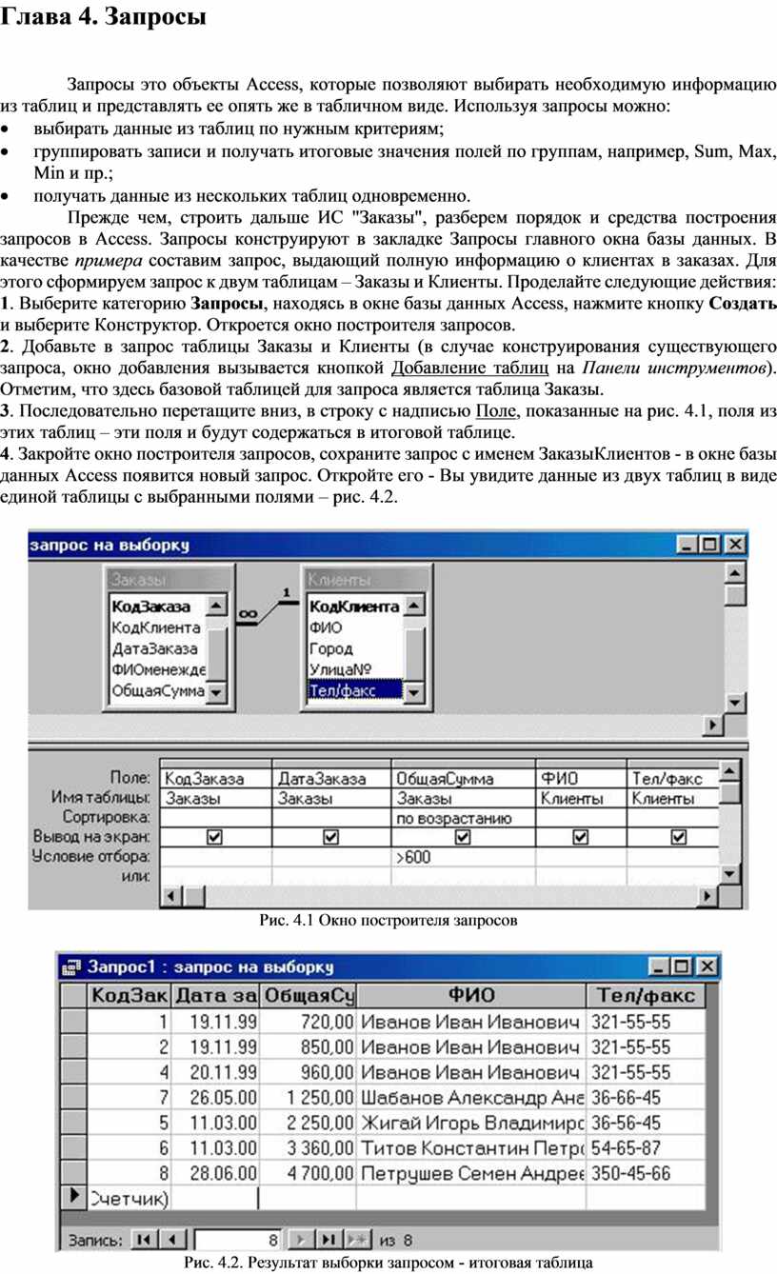Screen dimensions: 777x1274
Task: Click the ОбщаяСу column header in results
Action: pos(309,996)
